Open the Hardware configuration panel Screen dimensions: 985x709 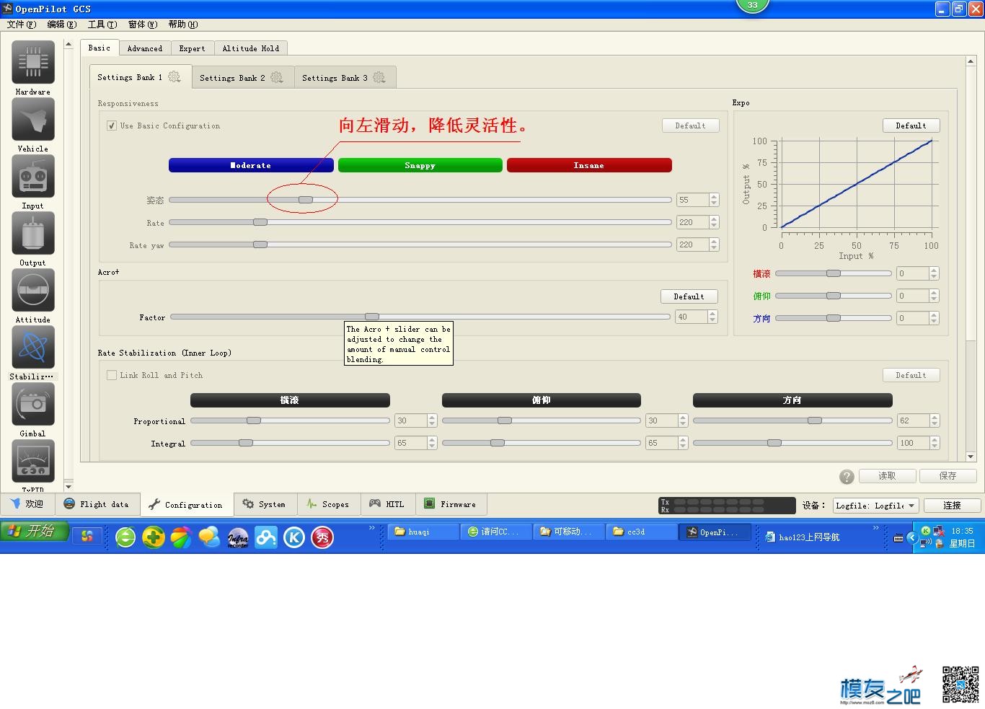point(33,63)
